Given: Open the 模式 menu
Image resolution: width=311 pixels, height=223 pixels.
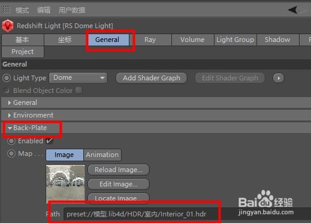Looking at the screenshot, I should [x=22, y=10].
